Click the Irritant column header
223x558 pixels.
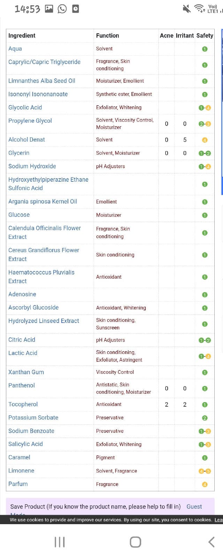tap(185, 36)
